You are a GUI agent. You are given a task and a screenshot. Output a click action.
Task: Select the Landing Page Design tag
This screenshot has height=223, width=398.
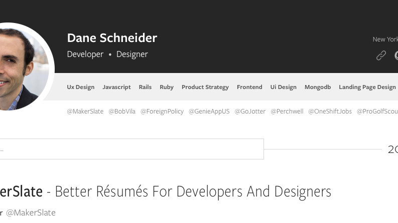367,87
